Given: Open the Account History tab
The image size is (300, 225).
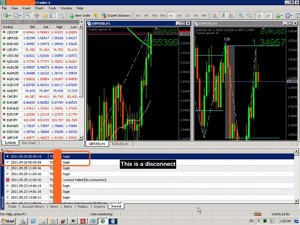Looking at the screenshot, I should click(x=33, y=206).
